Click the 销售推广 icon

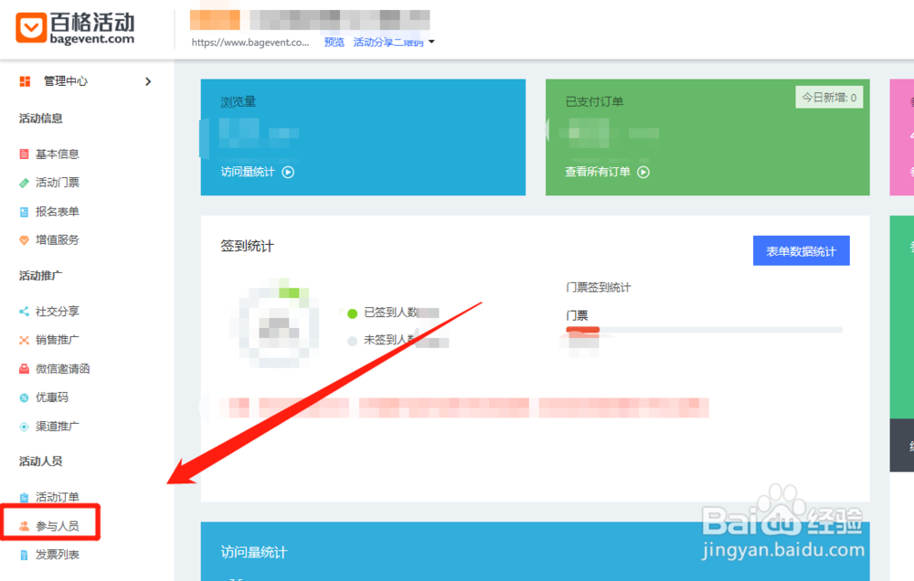click(x=23, y=339)
